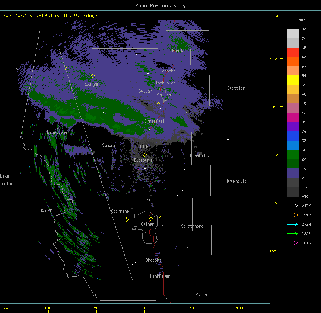Click the yellow V marker northwest of RockyMH
Image resolution: width=321 pixels, height=313 pixels.
click(65, 68)
